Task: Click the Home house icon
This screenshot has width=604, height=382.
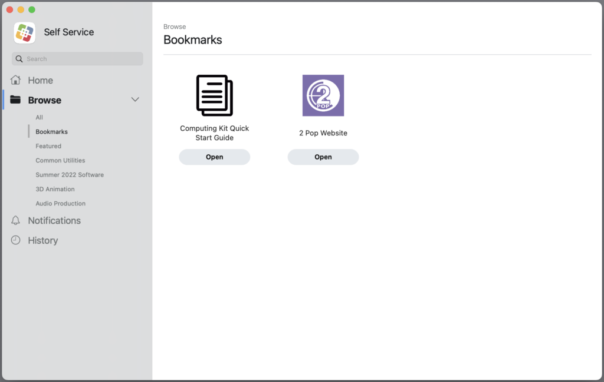Action: pos(15,80)
